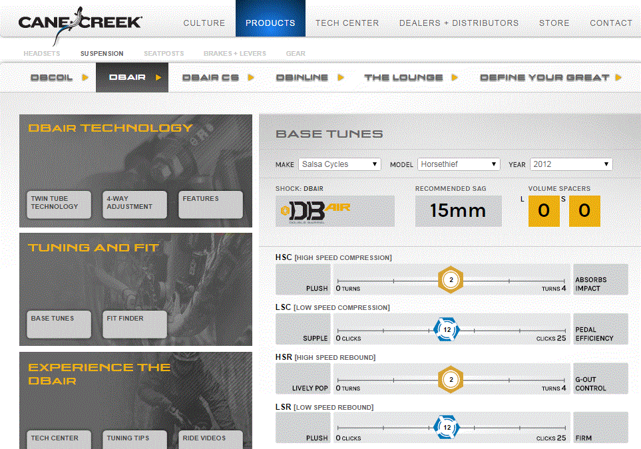Image resolution: width=641 pixels, height=449 pixels.
Task: Go to the Headsets subcategory
Action: click(42, 53)
